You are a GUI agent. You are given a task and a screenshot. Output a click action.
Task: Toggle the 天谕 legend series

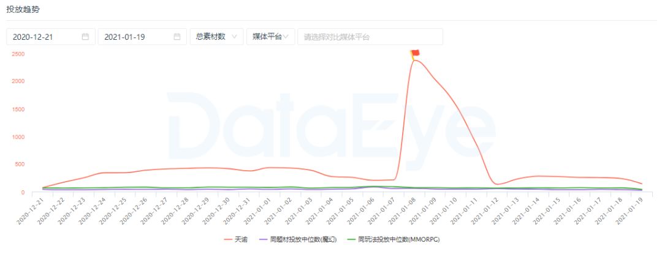tap(241, 240)
